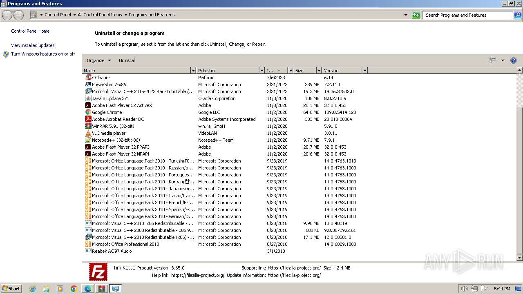Click Microsoft Office Professional 2010 icon
Viewport: 523px width, 294px height.
88,244
